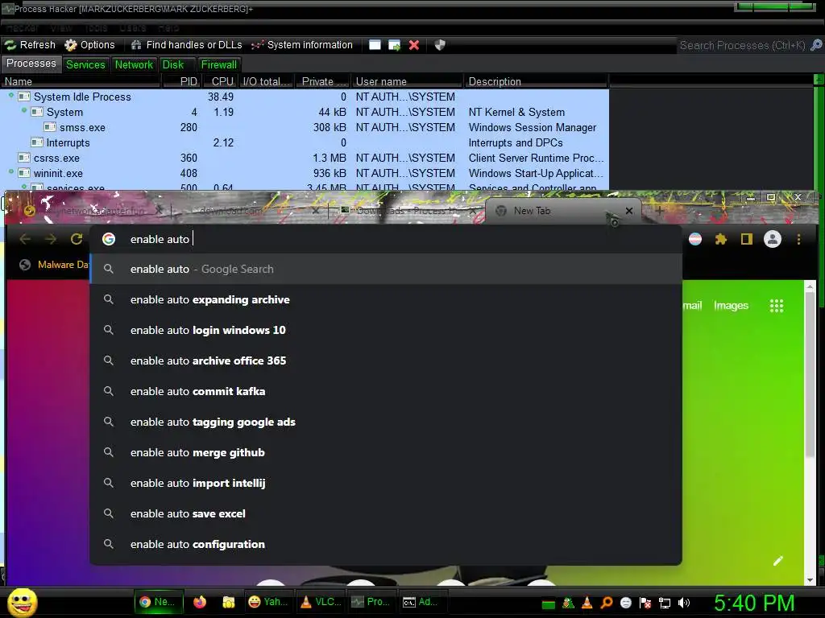Collapse the System process tree node
The image size is (825, 618).
pyautogui.click(x=23, y=110)
